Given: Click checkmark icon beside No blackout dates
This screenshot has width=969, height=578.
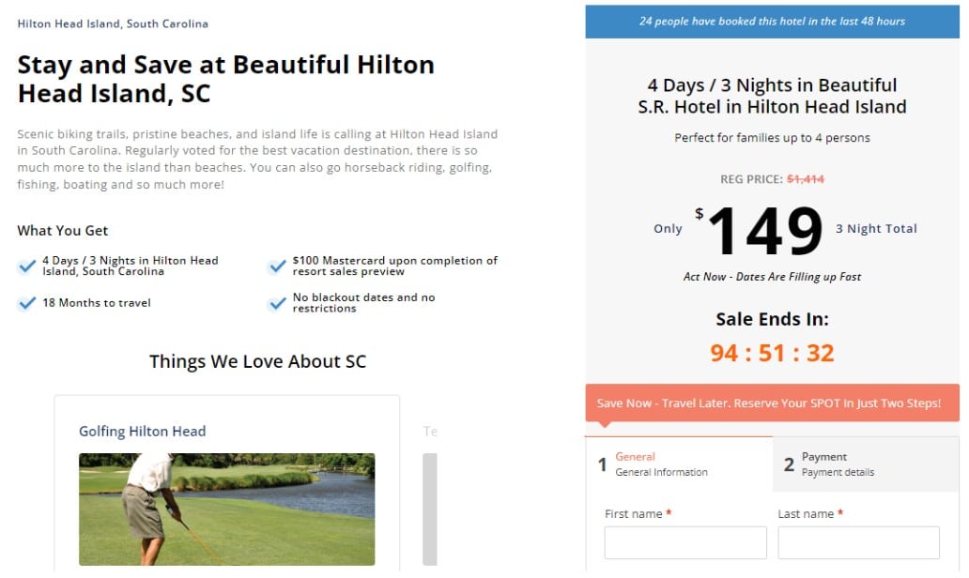Looking at the screenshot, I should [x=277, y=303].
